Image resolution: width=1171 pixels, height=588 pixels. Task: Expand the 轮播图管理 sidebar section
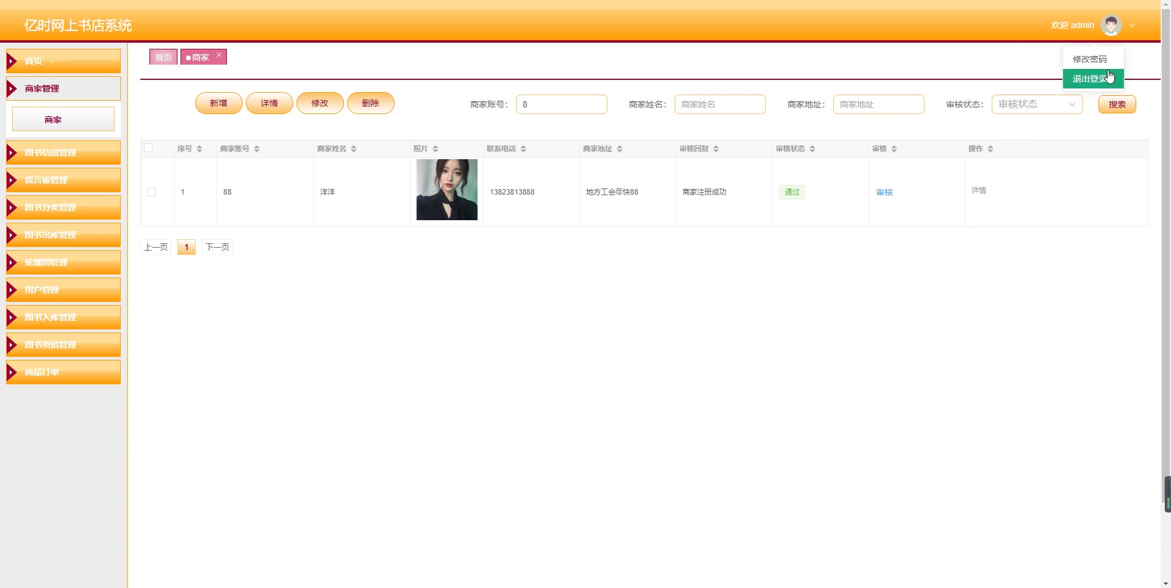tap(63, 262)
